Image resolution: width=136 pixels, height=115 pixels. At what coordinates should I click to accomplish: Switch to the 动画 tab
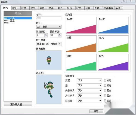tap(89, 8)
